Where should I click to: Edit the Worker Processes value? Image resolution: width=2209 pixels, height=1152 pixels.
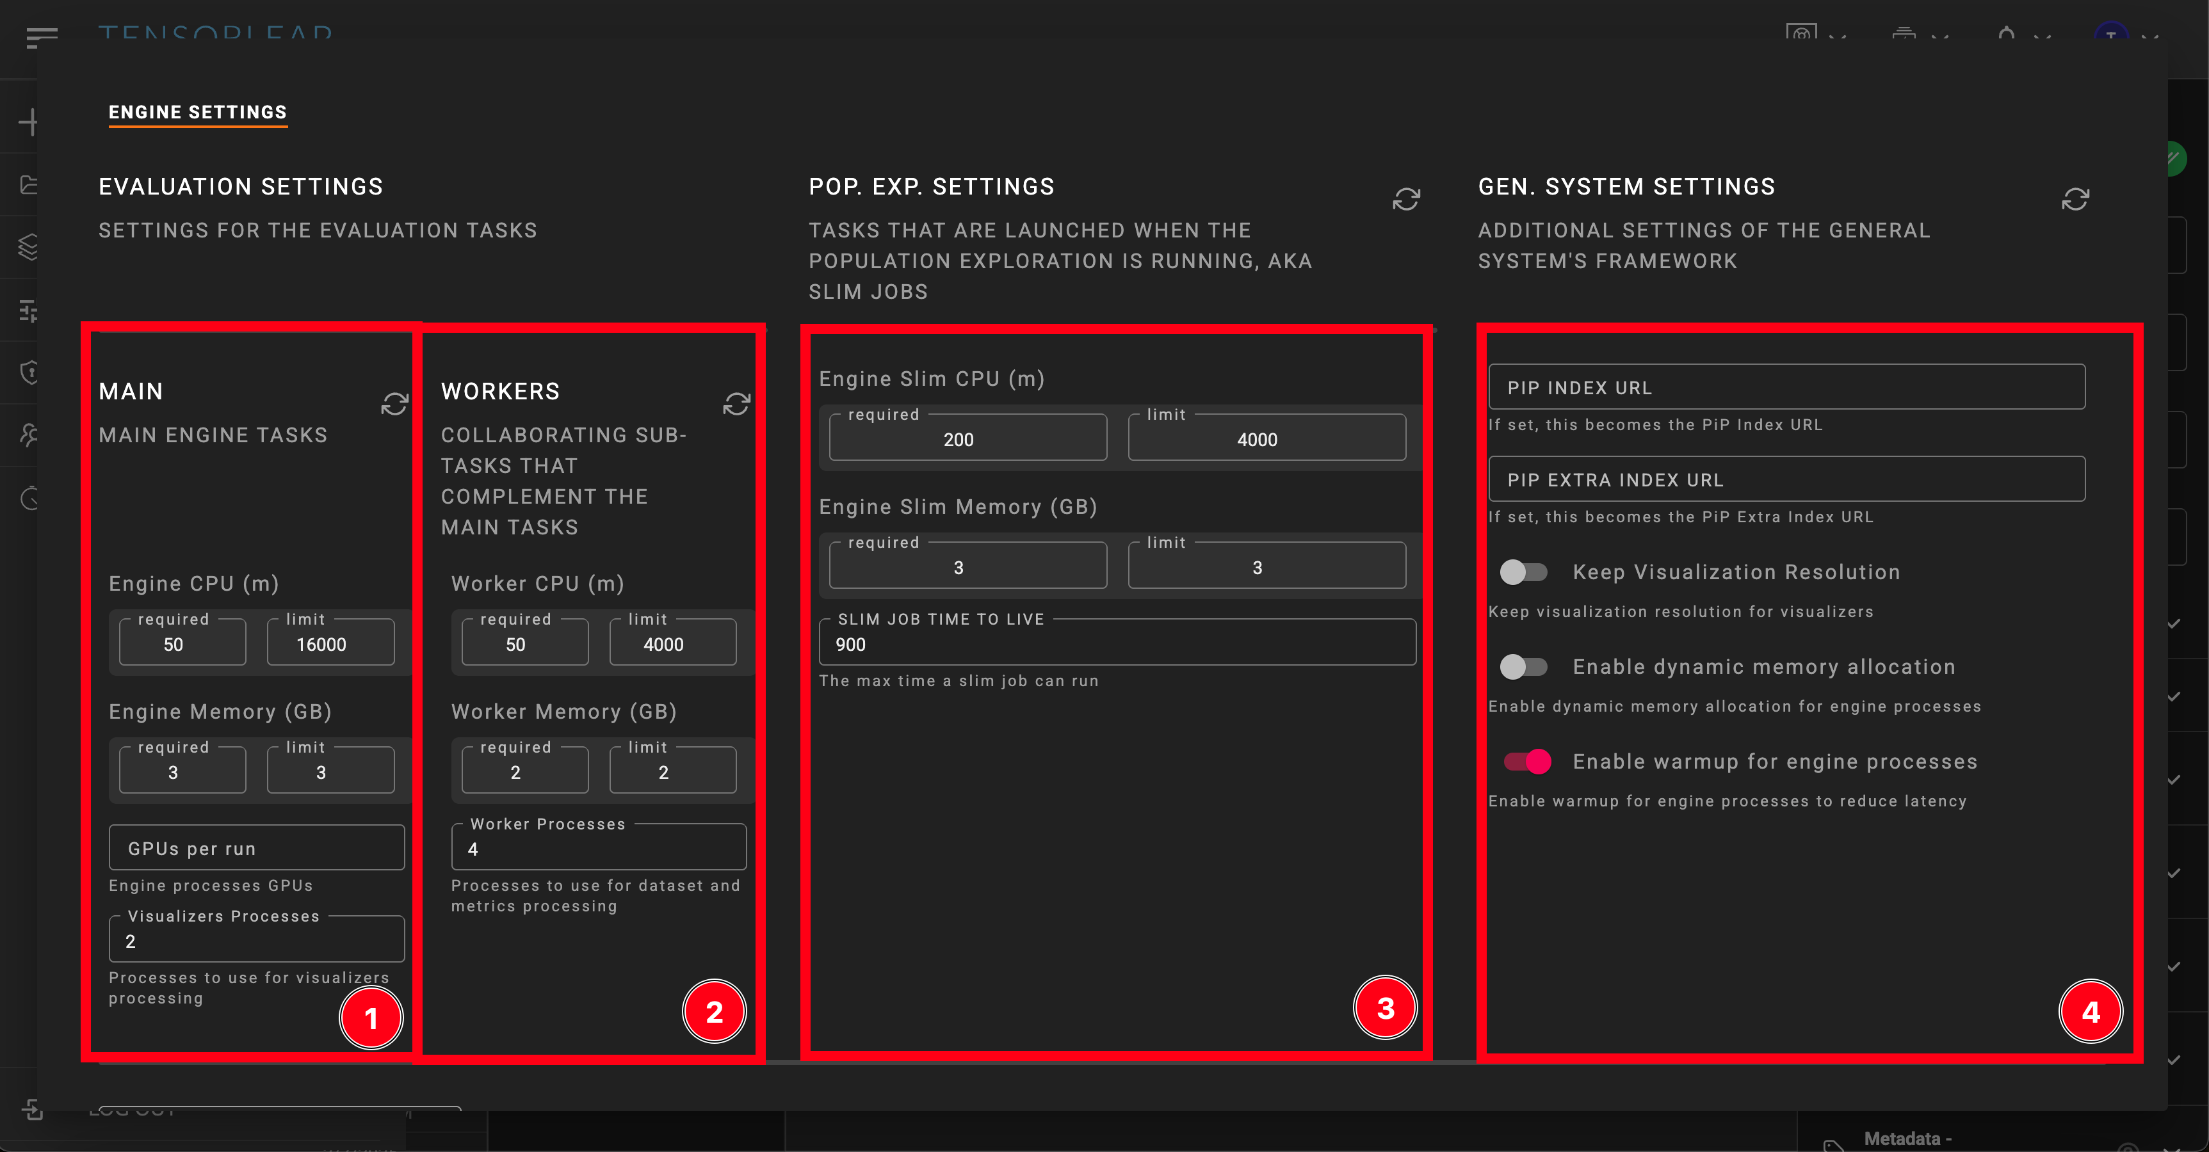(599, 849)
